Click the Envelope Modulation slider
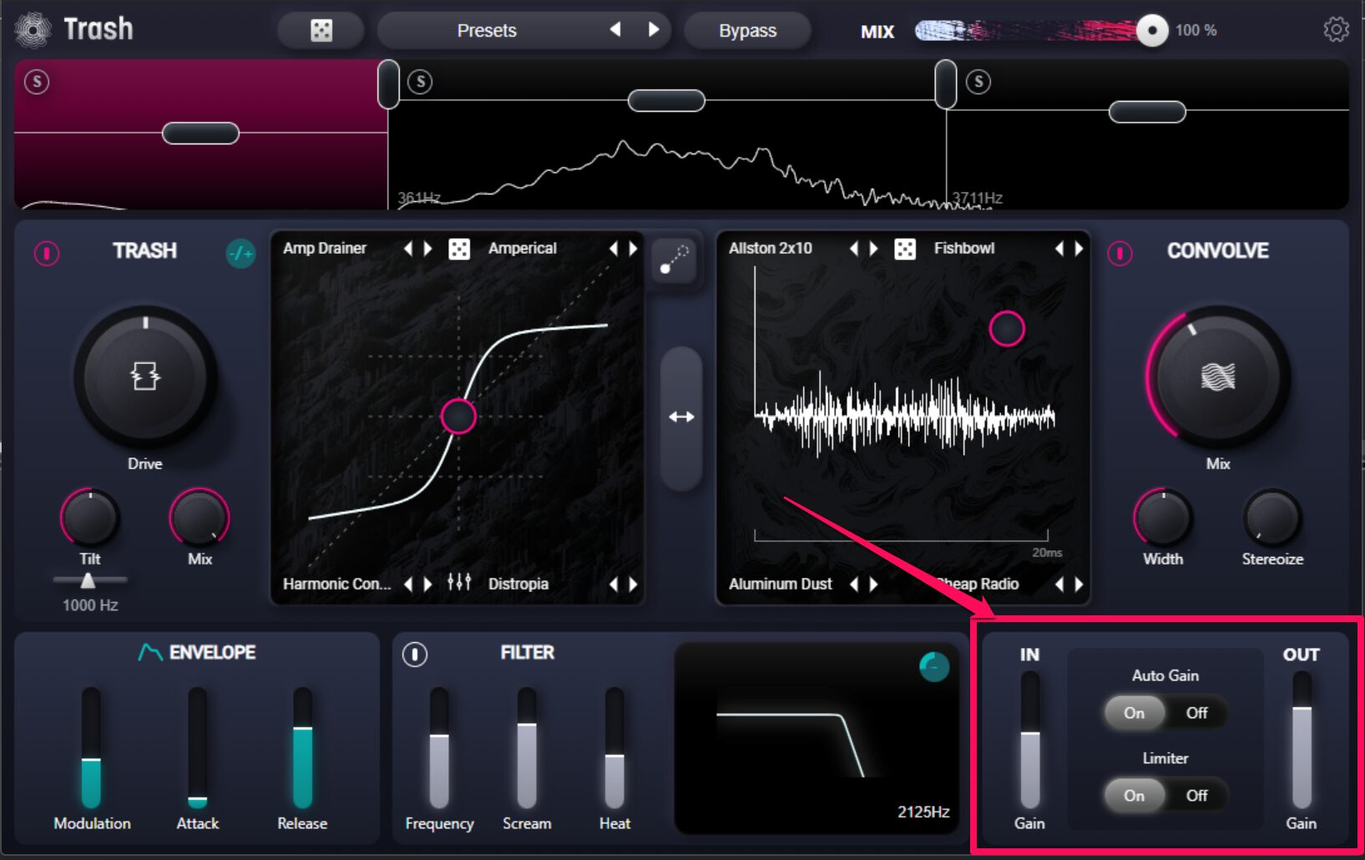 point(91,748)
